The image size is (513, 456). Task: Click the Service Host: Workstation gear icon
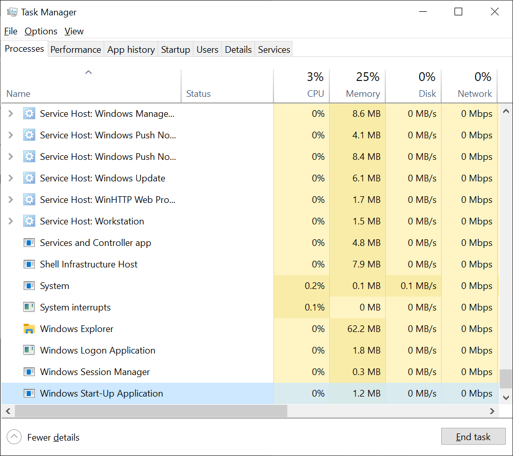pos(29,221)
